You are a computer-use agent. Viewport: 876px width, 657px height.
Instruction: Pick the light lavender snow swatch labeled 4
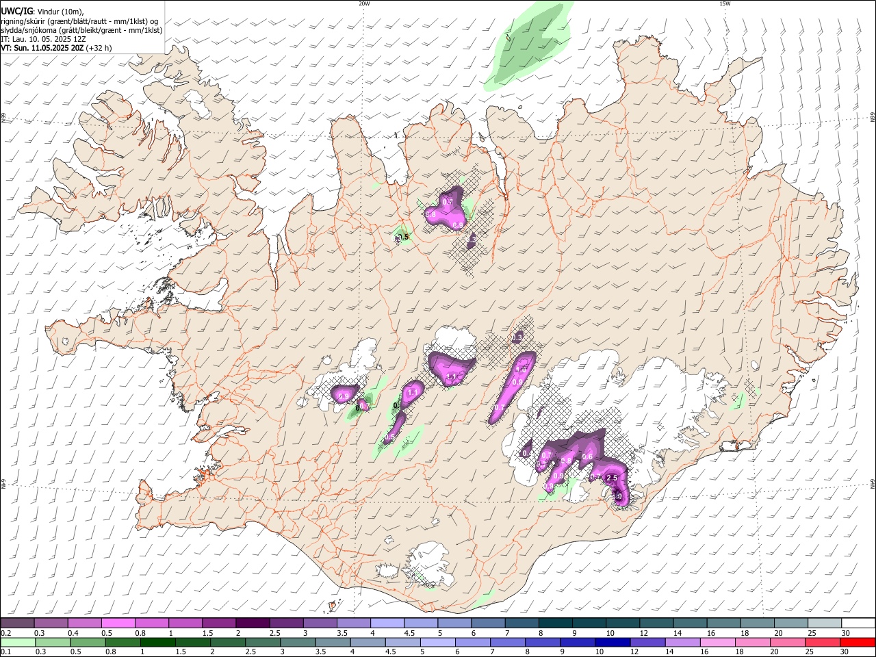pos(386,623)
